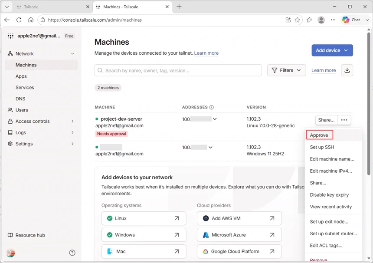
Task: Choose Set up exit node menu item
Action: tap(334, 222)
